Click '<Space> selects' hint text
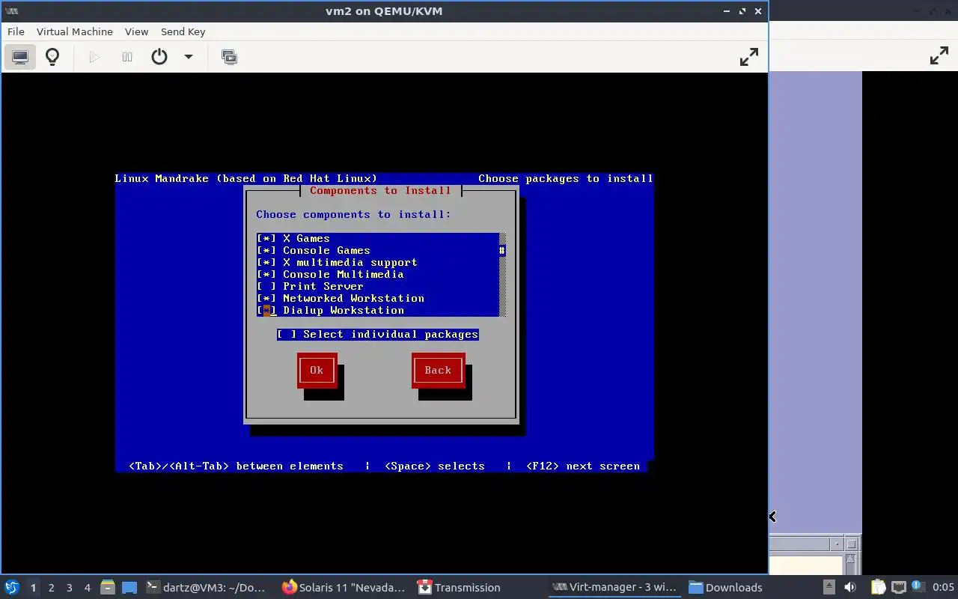Screen dimensions: 958x599 click(435, 466)
